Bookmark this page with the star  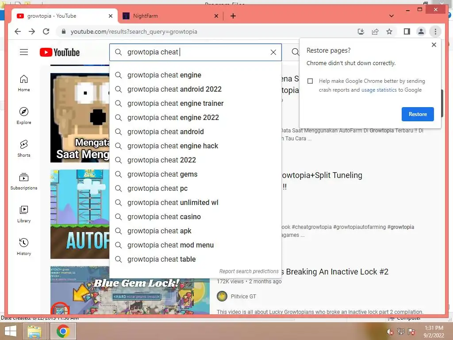[389, 31]
